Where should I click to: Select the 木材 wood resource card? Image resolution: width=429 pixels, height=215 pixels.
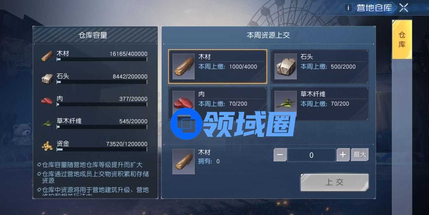tap(218, 66)
